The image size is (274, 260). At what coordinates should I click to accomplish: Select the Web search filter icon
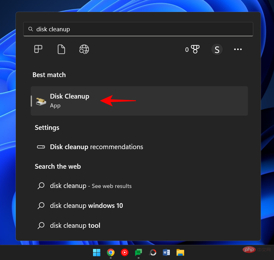coord(84,49)
